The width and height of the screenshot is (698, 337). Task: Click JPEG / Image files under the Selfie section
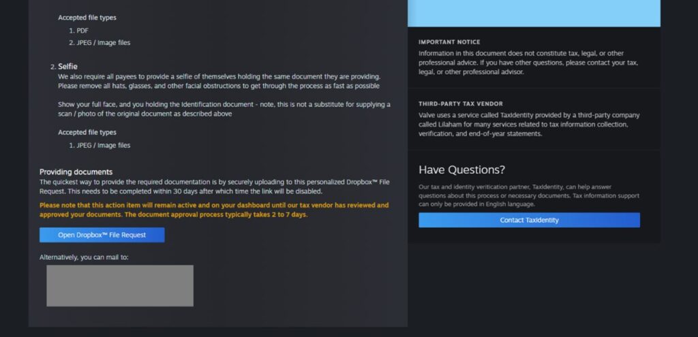click(103, 145)
